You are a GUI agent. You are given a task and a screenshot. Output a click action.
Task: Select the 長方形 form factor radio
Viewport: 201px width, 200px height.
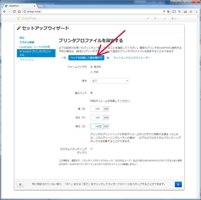[x=91, y=67]
